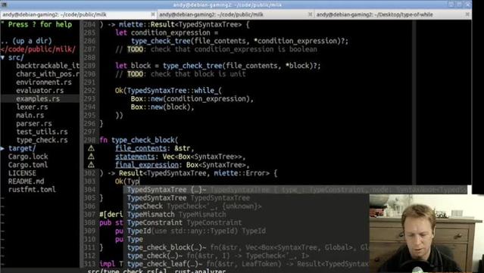Open chars_with_pos.rs in file tree

(48, 74)
